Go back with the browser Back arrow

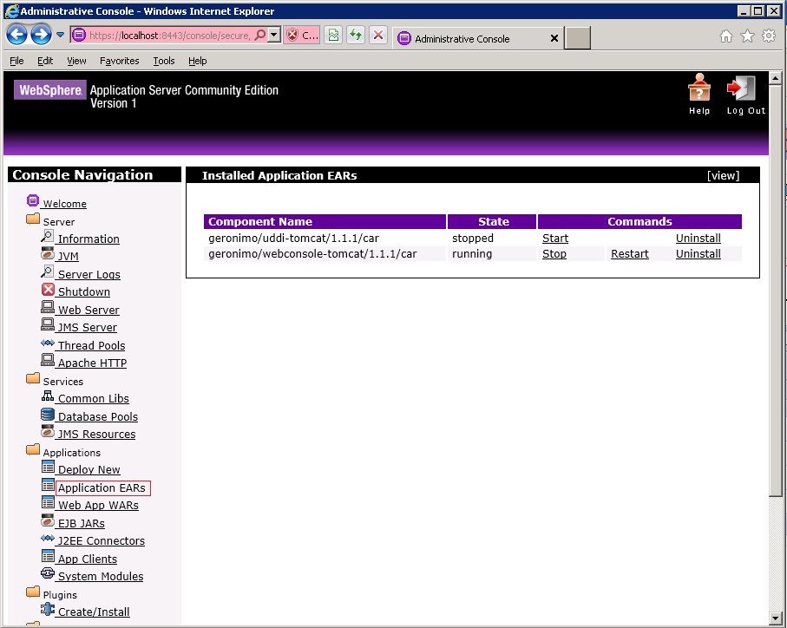[16, 35]
